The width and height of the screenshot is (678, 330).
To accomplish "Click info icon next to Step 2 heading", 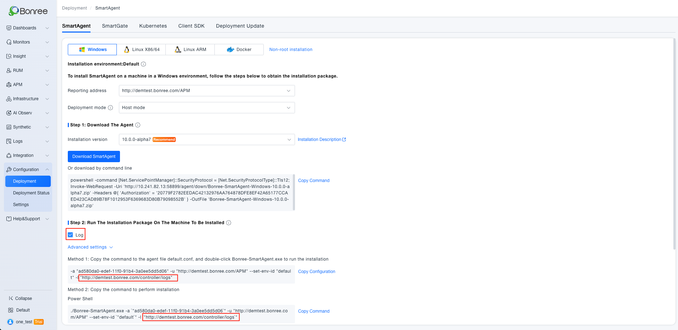I will (229, 223).
